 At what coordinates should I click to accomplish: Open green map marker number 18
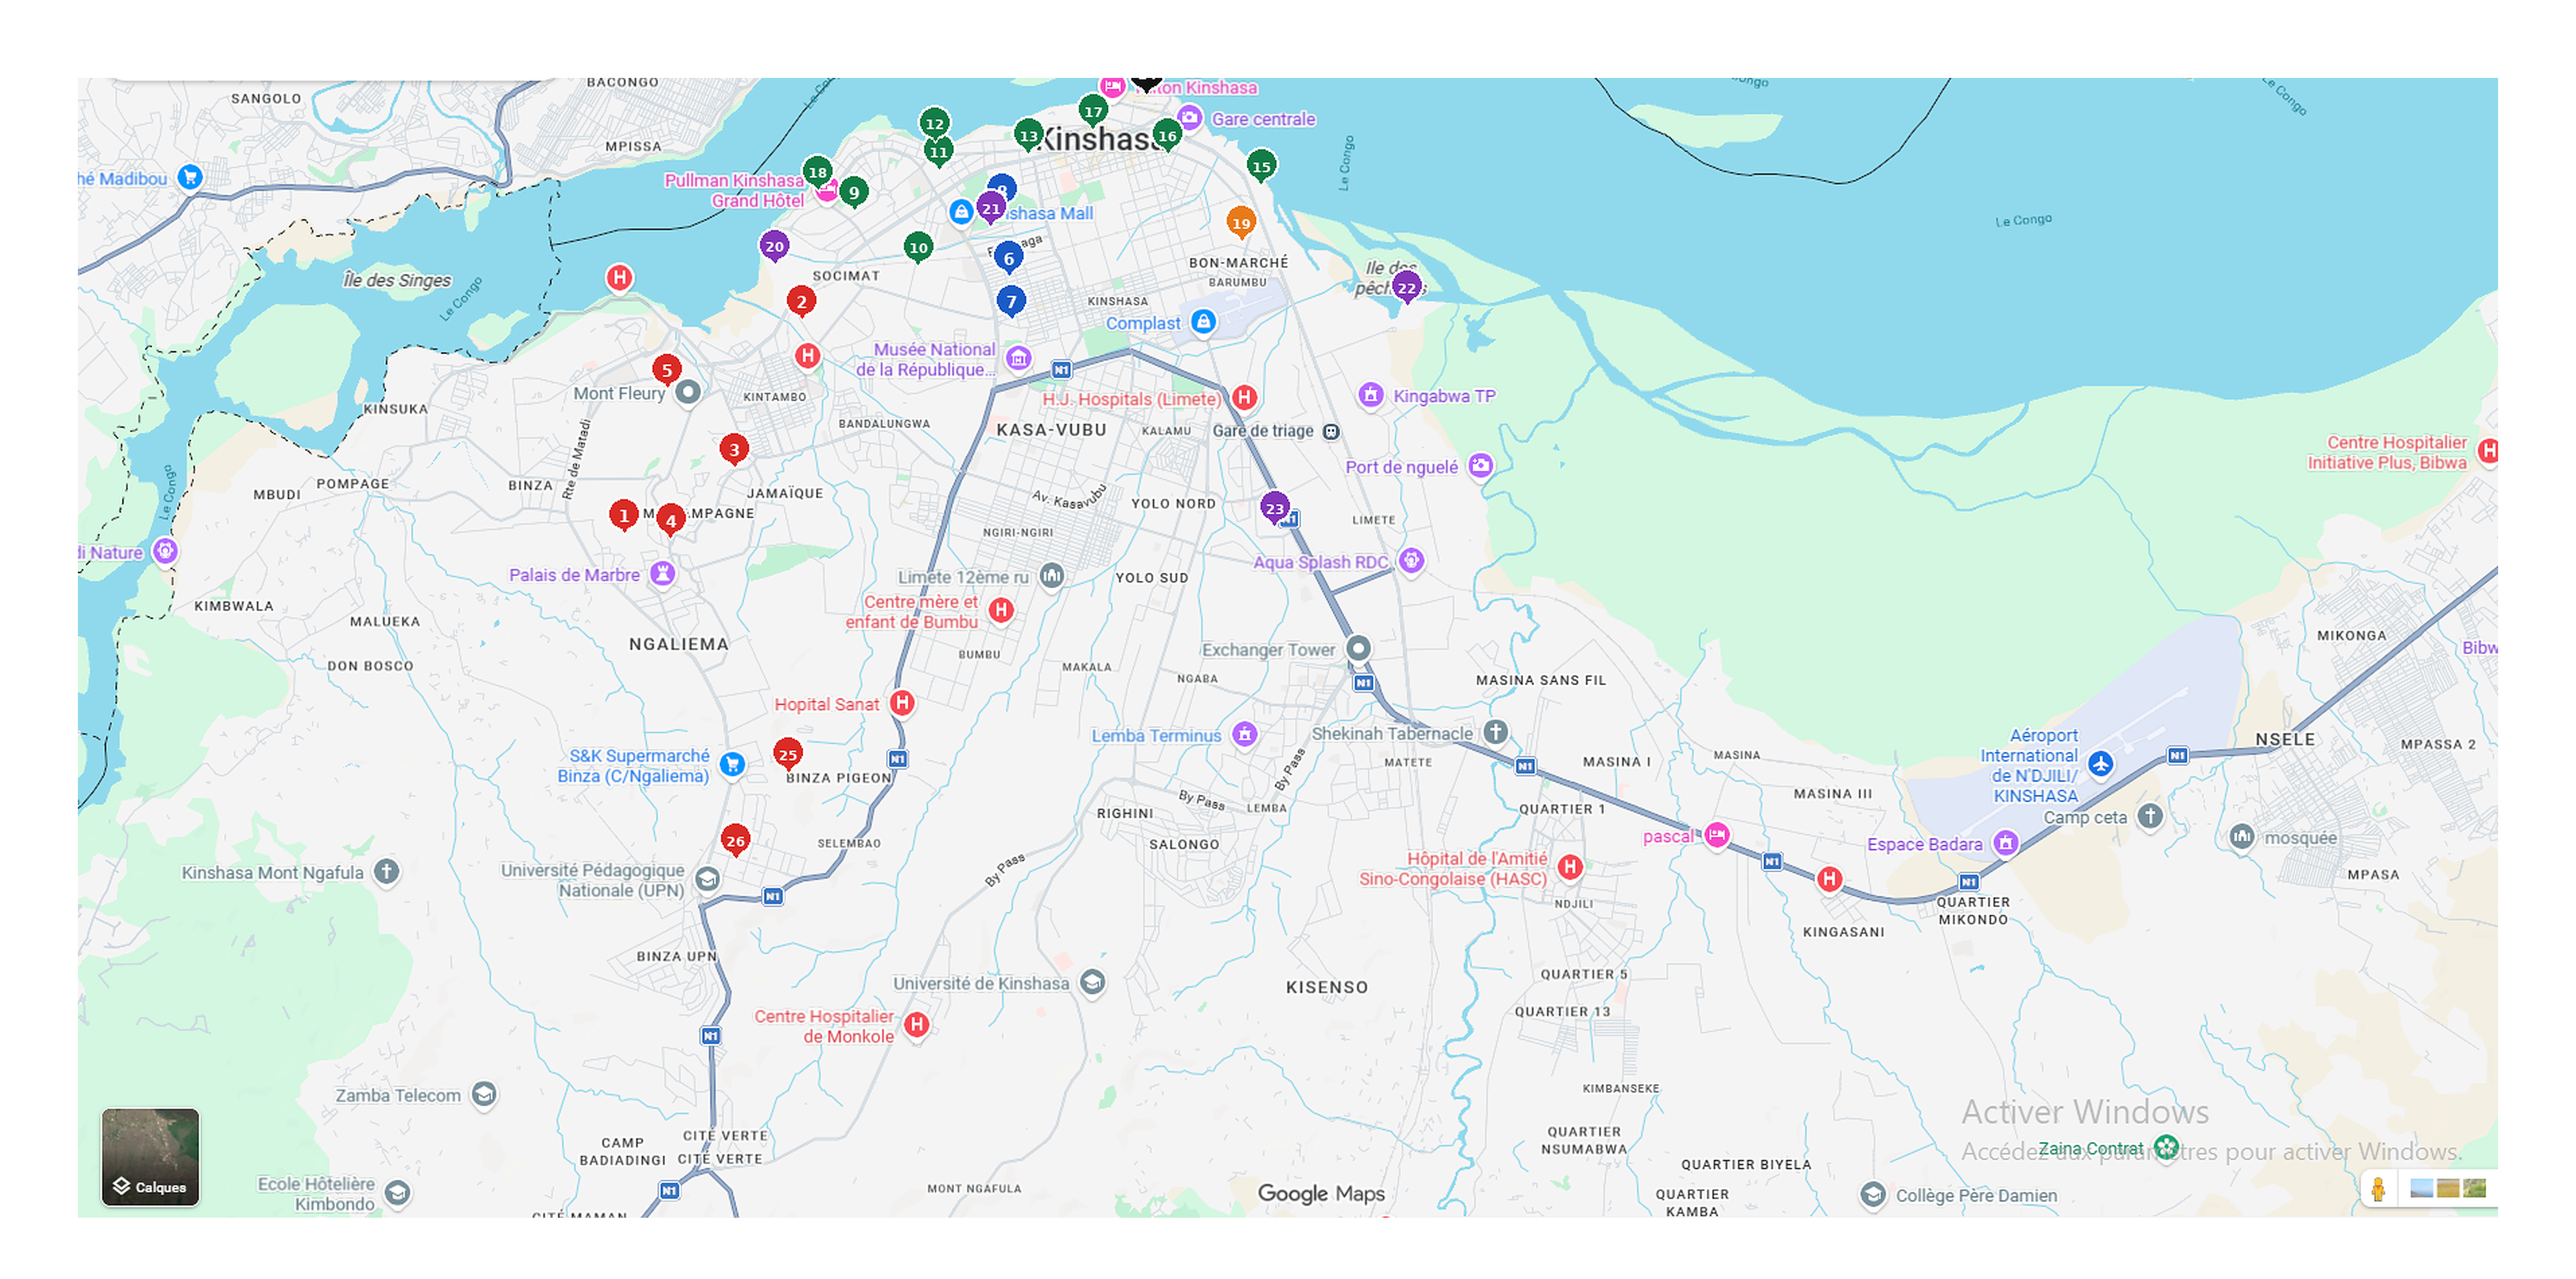coord(817,171)
